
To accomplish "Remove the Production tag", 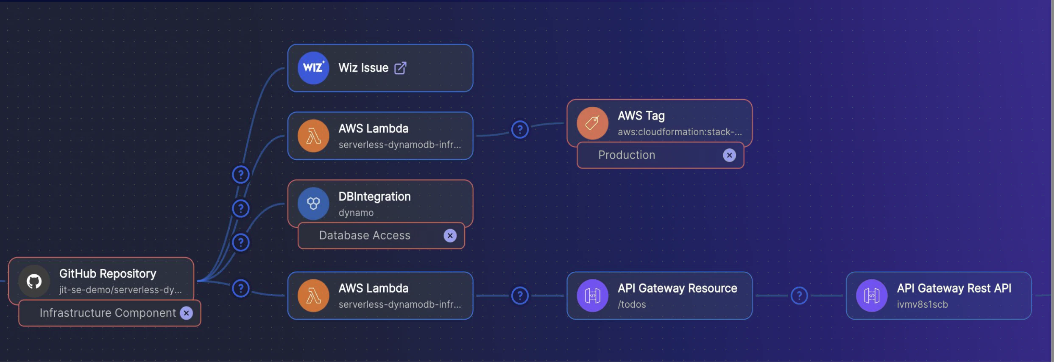I will click(x=729, y=155).
